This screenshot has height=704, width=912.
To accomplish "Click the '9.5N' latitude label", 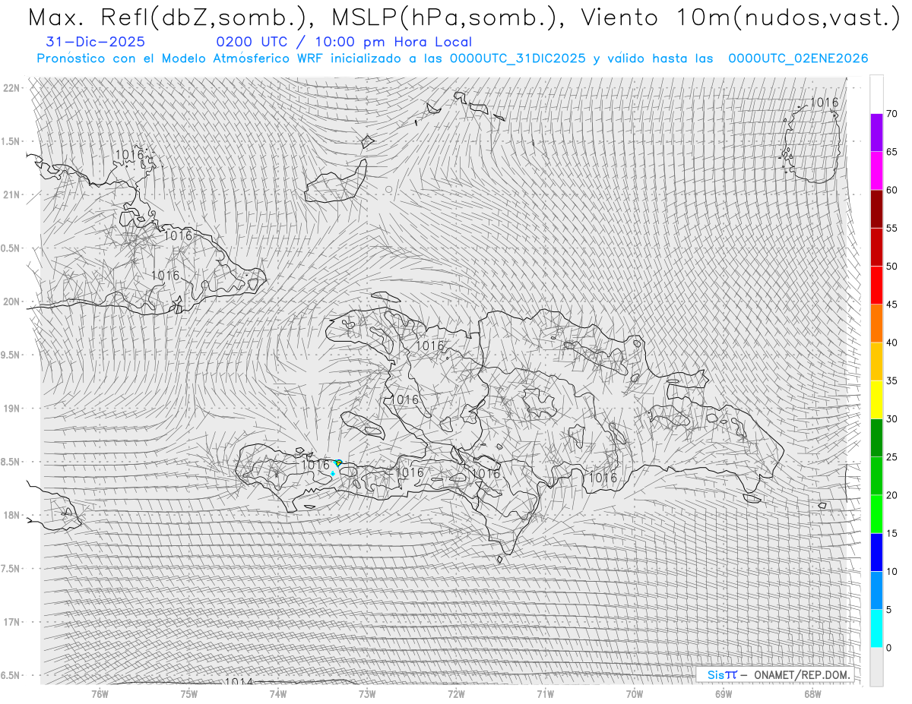I will click(11, 355).
